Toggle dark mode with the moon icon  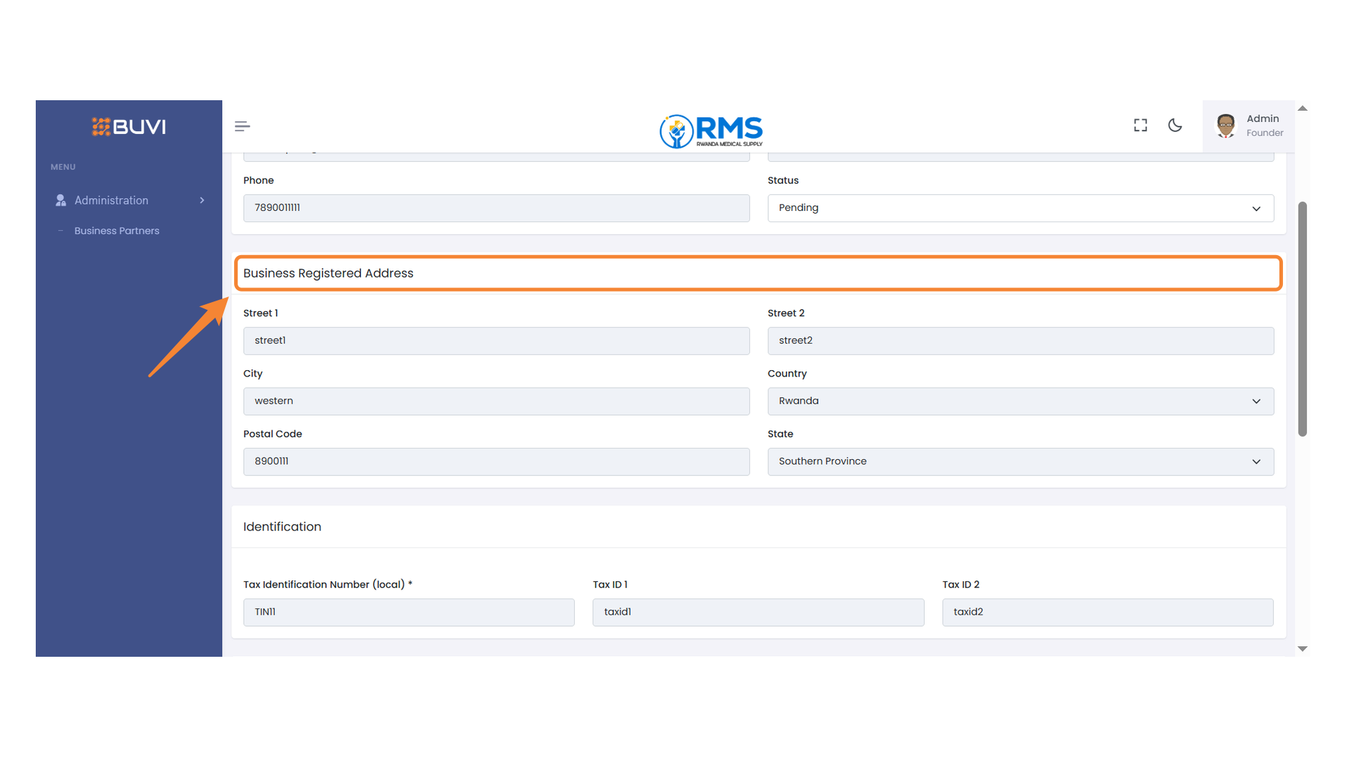(x=1175, y=125)
